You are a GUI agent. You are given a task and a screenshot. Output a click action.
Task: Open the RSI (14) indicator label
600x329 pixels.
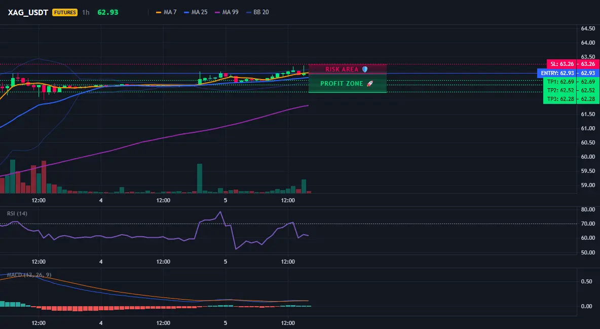(17, 213)
